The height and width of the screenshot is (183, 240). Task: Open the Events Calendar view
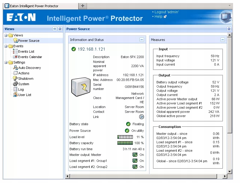(x=30, y=57)
